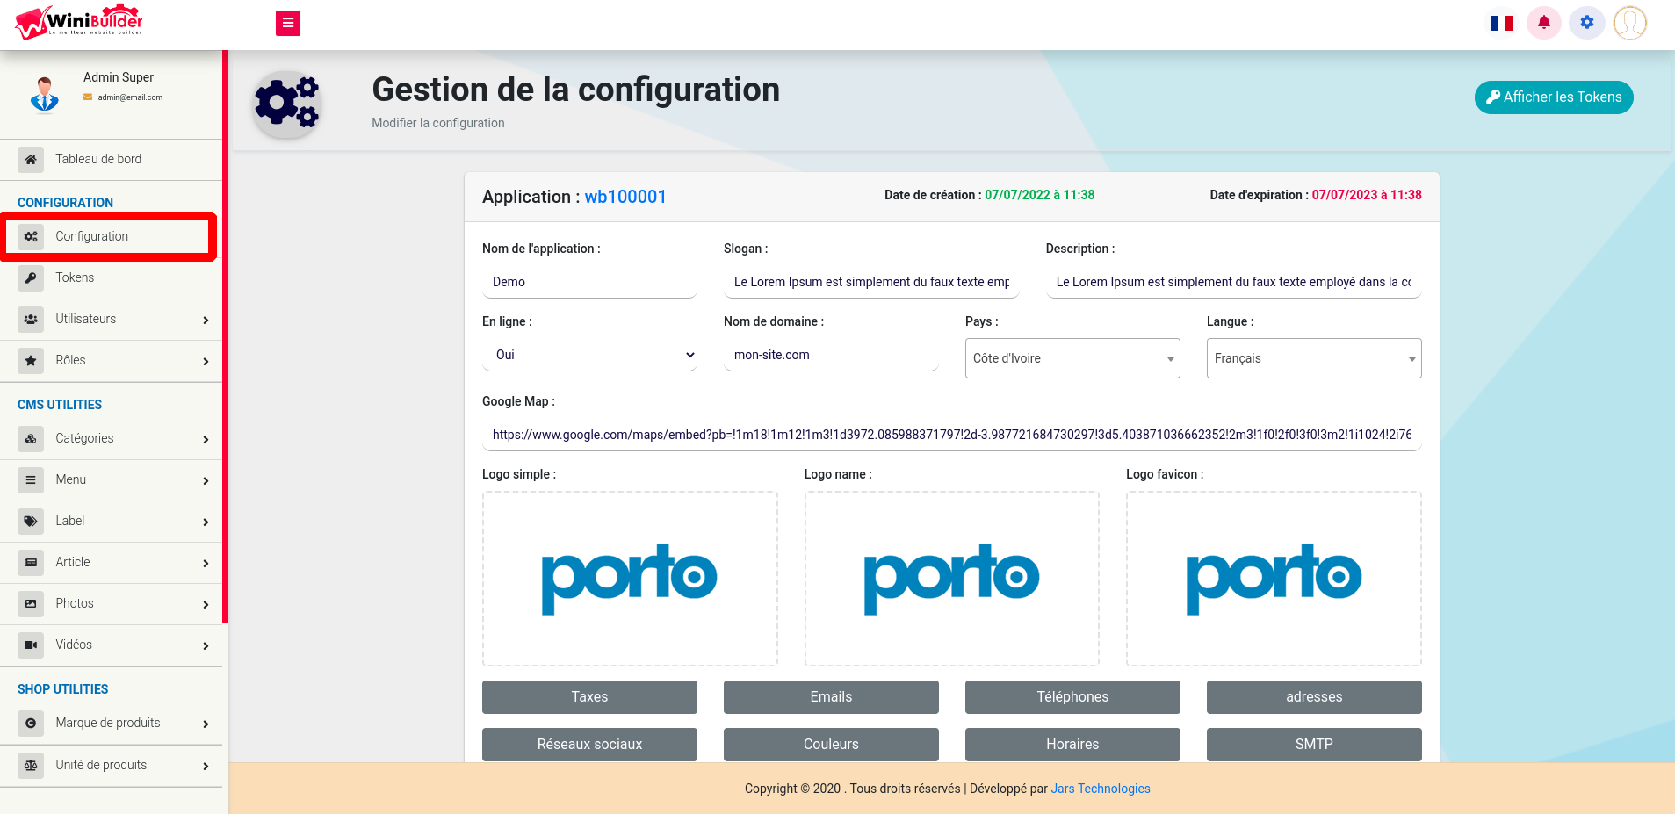Open the settings gear icon in header

click(1586, 23)
